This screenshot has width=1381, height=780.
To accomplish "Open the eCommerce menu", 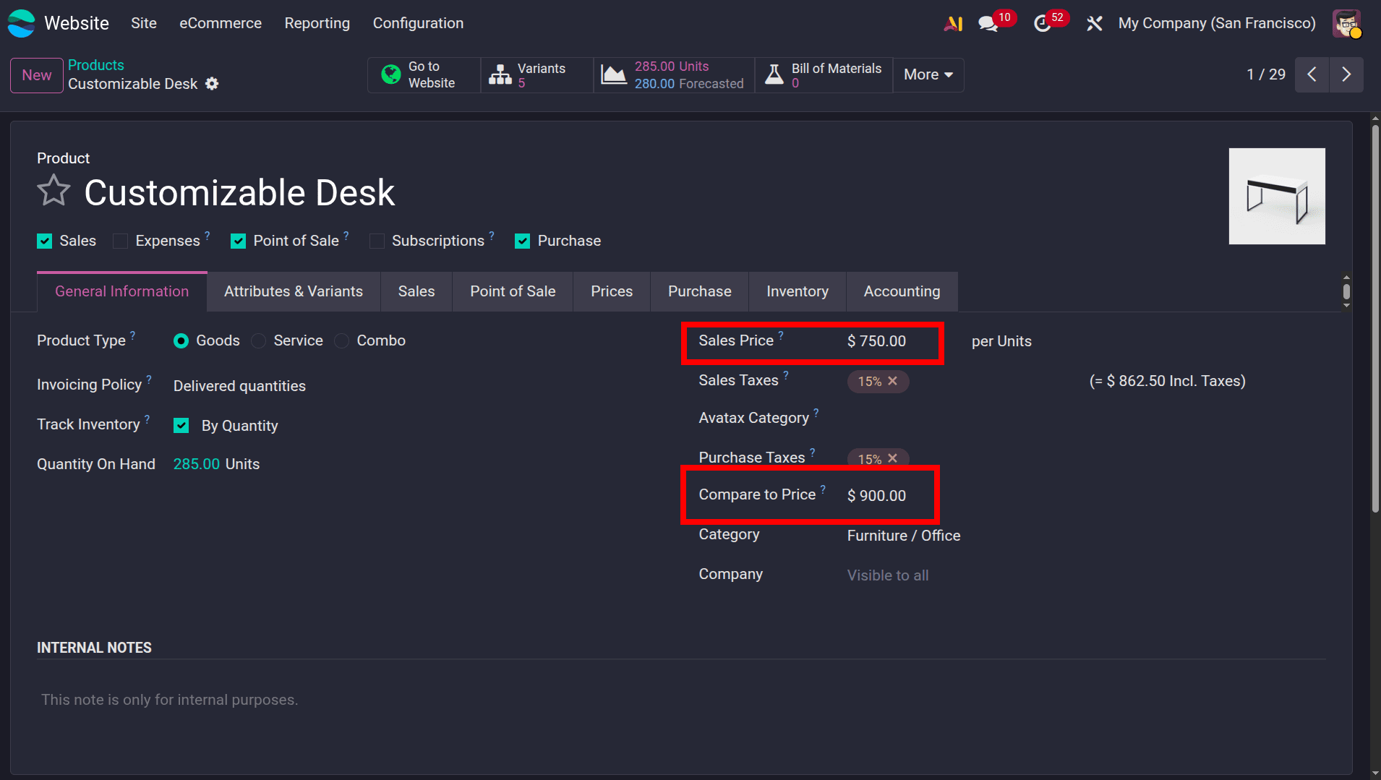I will (x=221, y=23).
